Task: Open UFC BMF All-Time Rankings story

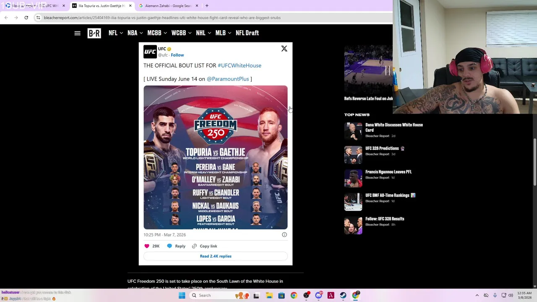Action: (390, 195)
